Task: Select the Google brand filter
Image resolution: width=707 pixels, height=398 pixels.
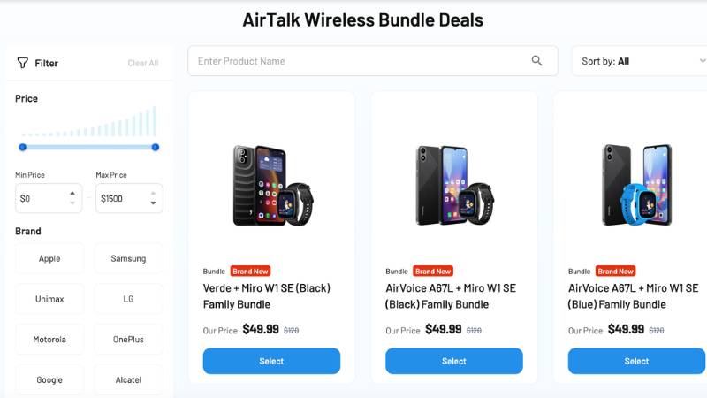Action: coord(49,379)
